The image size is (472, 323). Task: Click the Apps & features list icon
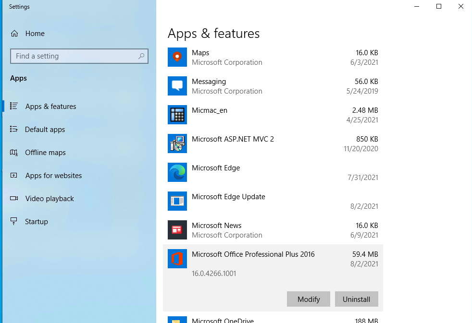point(15,106)
